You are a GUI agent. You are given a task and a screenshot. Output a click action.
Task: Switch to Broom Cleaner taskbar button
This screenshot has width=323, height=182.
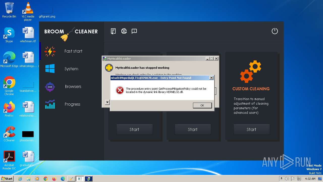[x=71, y=179]
